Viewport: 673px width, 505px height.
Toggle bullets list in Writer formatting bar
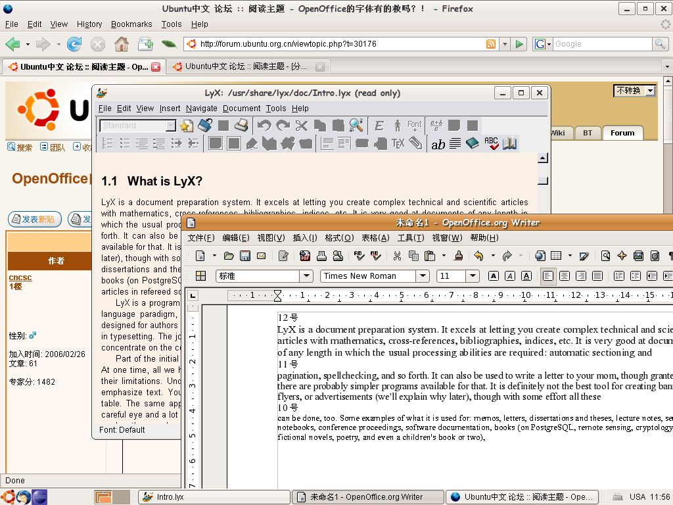tap(636, 276)
